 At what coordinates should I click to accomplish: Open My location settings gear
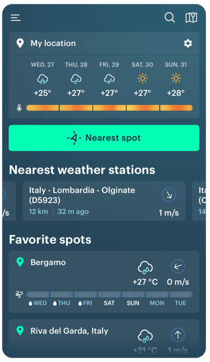pos(188,43)
